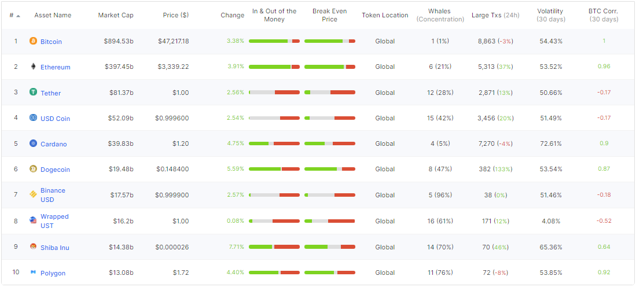The image size is (636, 287).
Task: Click the Binance USD yellow icon
Action: tap(33, 194)
